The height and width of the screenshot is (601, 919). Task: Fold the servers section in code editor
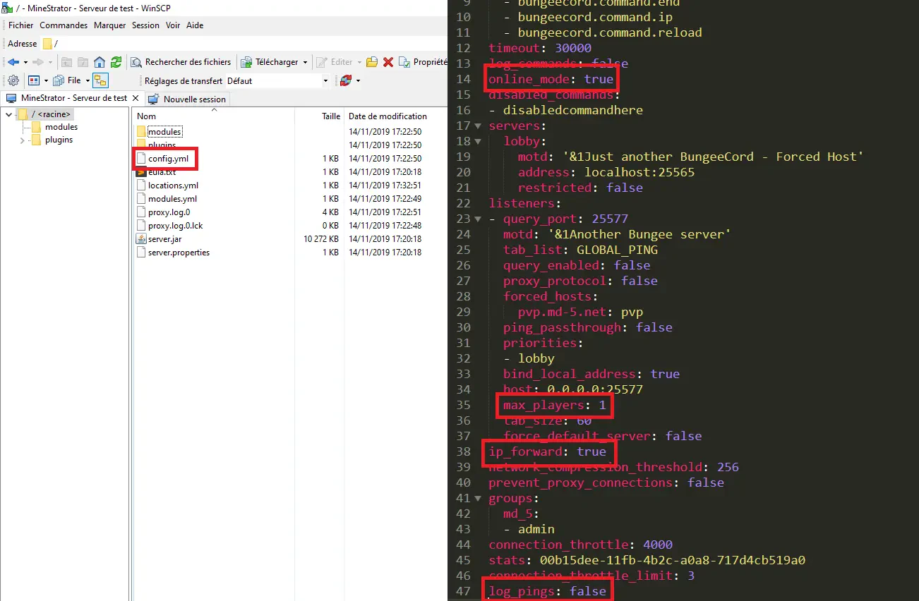(480, 126)
